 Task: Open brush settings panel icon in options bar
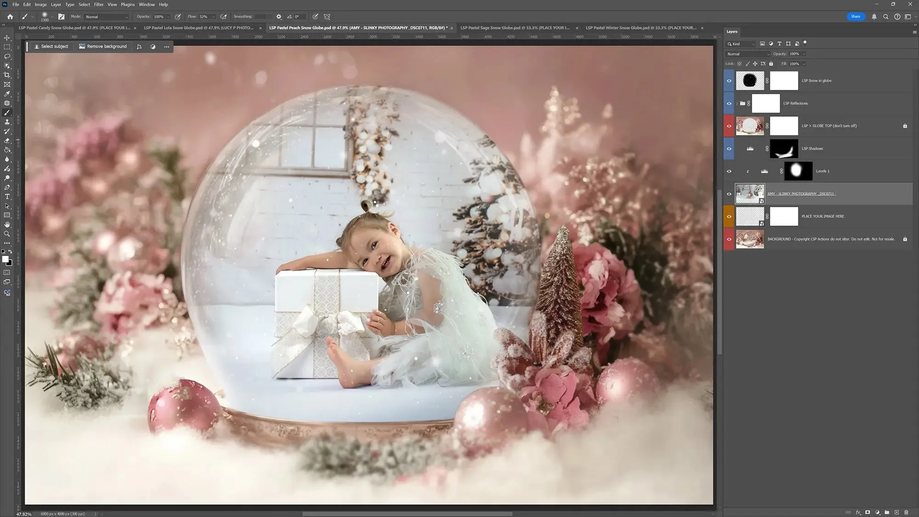tap(61, 17)
